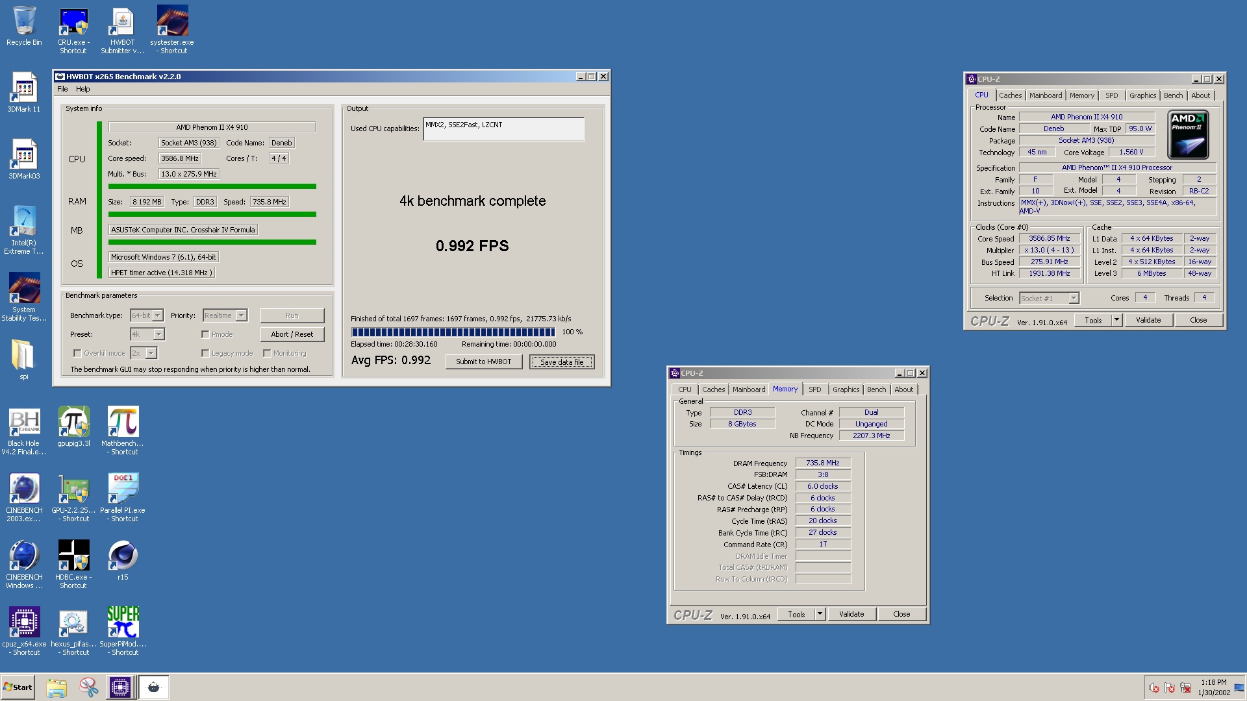The width and height of the screenshot is (1247, 701).
Task: Open the CINEBENCH Windows desktop icon
Action: coord(24,565)
